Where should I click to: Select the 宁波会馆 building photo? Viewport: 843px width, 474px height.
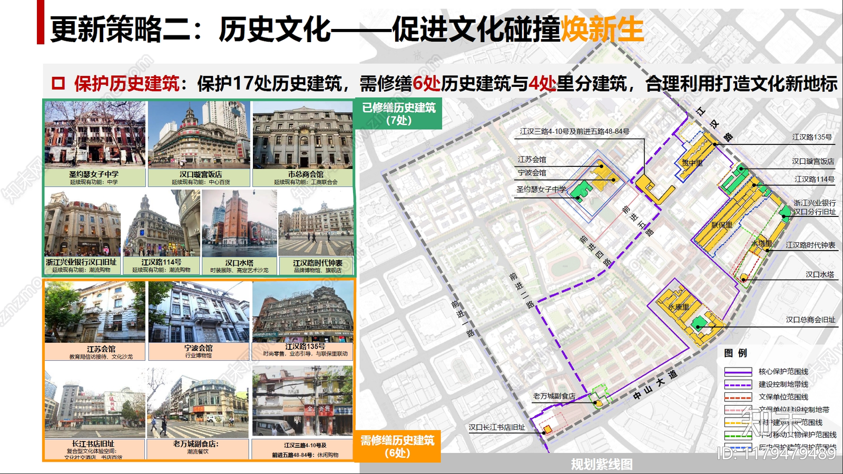coord(199,312)
